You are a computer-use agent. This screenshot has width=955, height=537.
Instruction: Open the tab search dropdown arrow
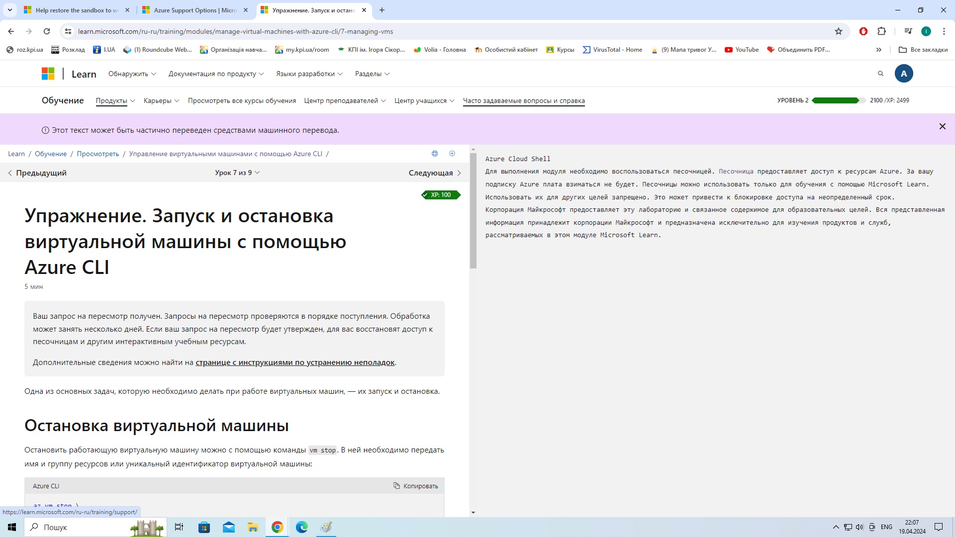[x=10, y=10]
